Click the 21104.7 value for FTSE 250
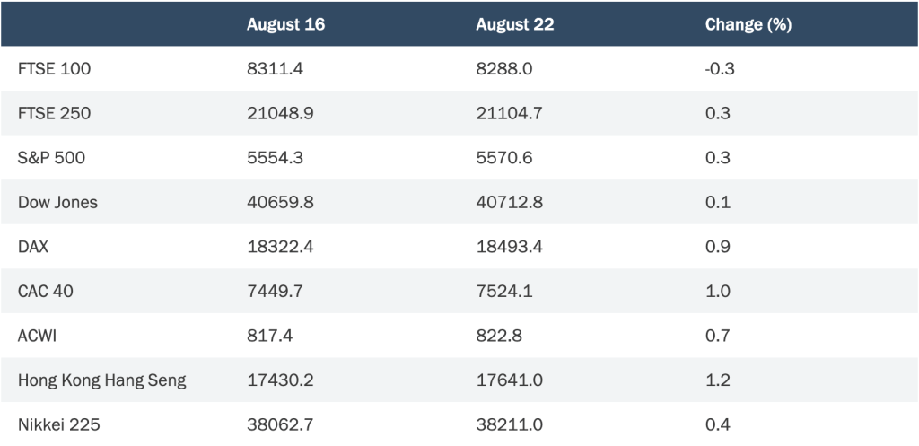 tap(510, 113)
